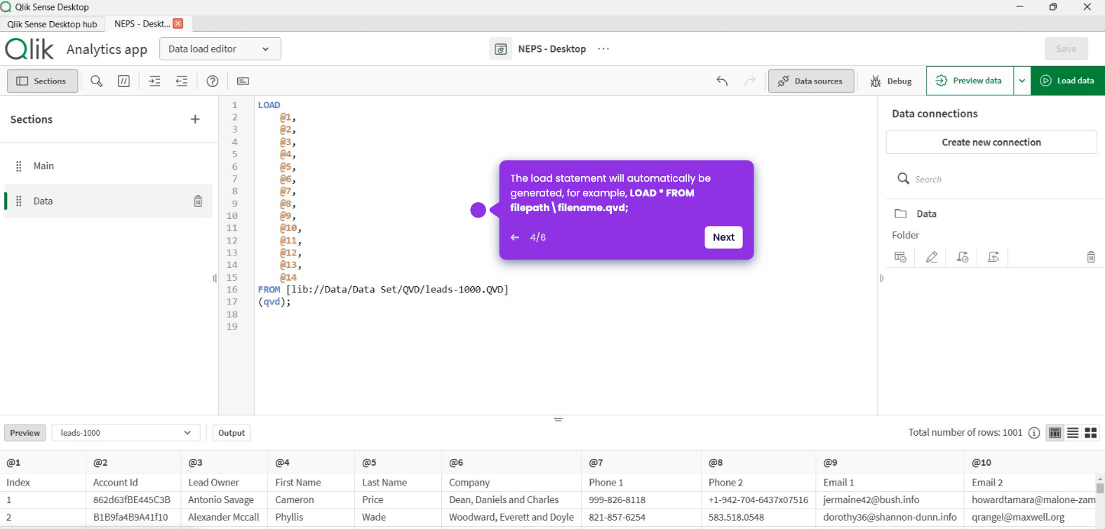Click the script-with-arrow connection icon
The width and height of the screenshot is (1105, 529).
(993, 257)
